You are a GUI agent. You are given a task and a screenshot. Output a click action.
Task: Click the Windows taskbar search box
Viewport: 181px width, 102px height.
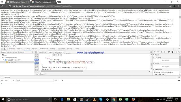[x=29, y=99]
